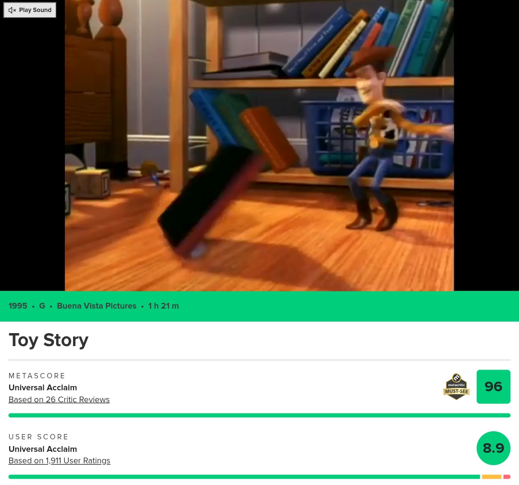519x485 pixels.
Task: Click the Toy Story trailer video
Action: [259, 145]
